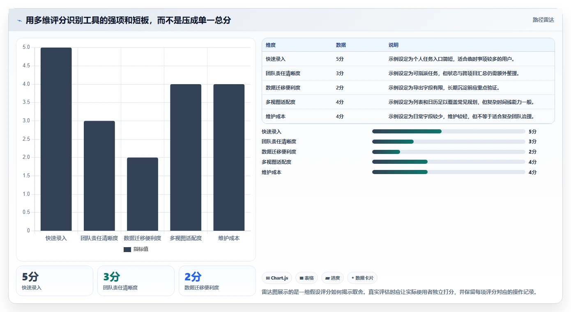This screenshot has width=571, height=312.
Task: Toggle the 指标值 legend item under the chart
Action: (136, 249)
